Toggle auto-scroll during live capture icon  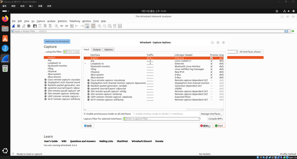pos(87,26)
